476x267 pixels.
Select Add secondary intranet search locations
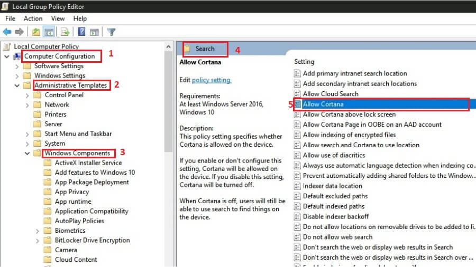(x=360, y=83)
